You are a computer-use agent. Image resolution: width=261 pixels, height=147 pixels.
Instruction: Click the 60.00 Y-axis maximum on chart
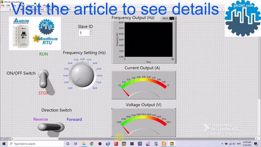coord(121,22)
